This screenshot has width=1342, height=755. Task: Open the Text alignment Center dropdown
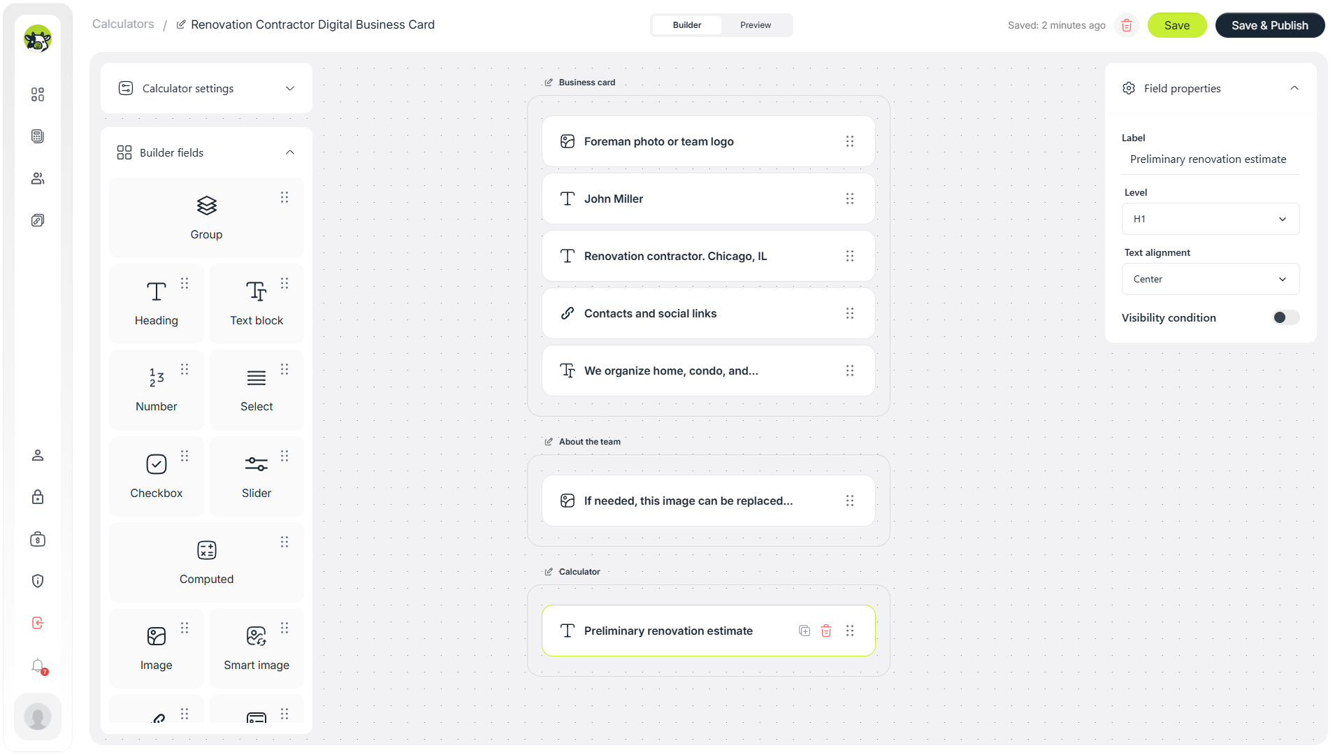coord(1211,279)
